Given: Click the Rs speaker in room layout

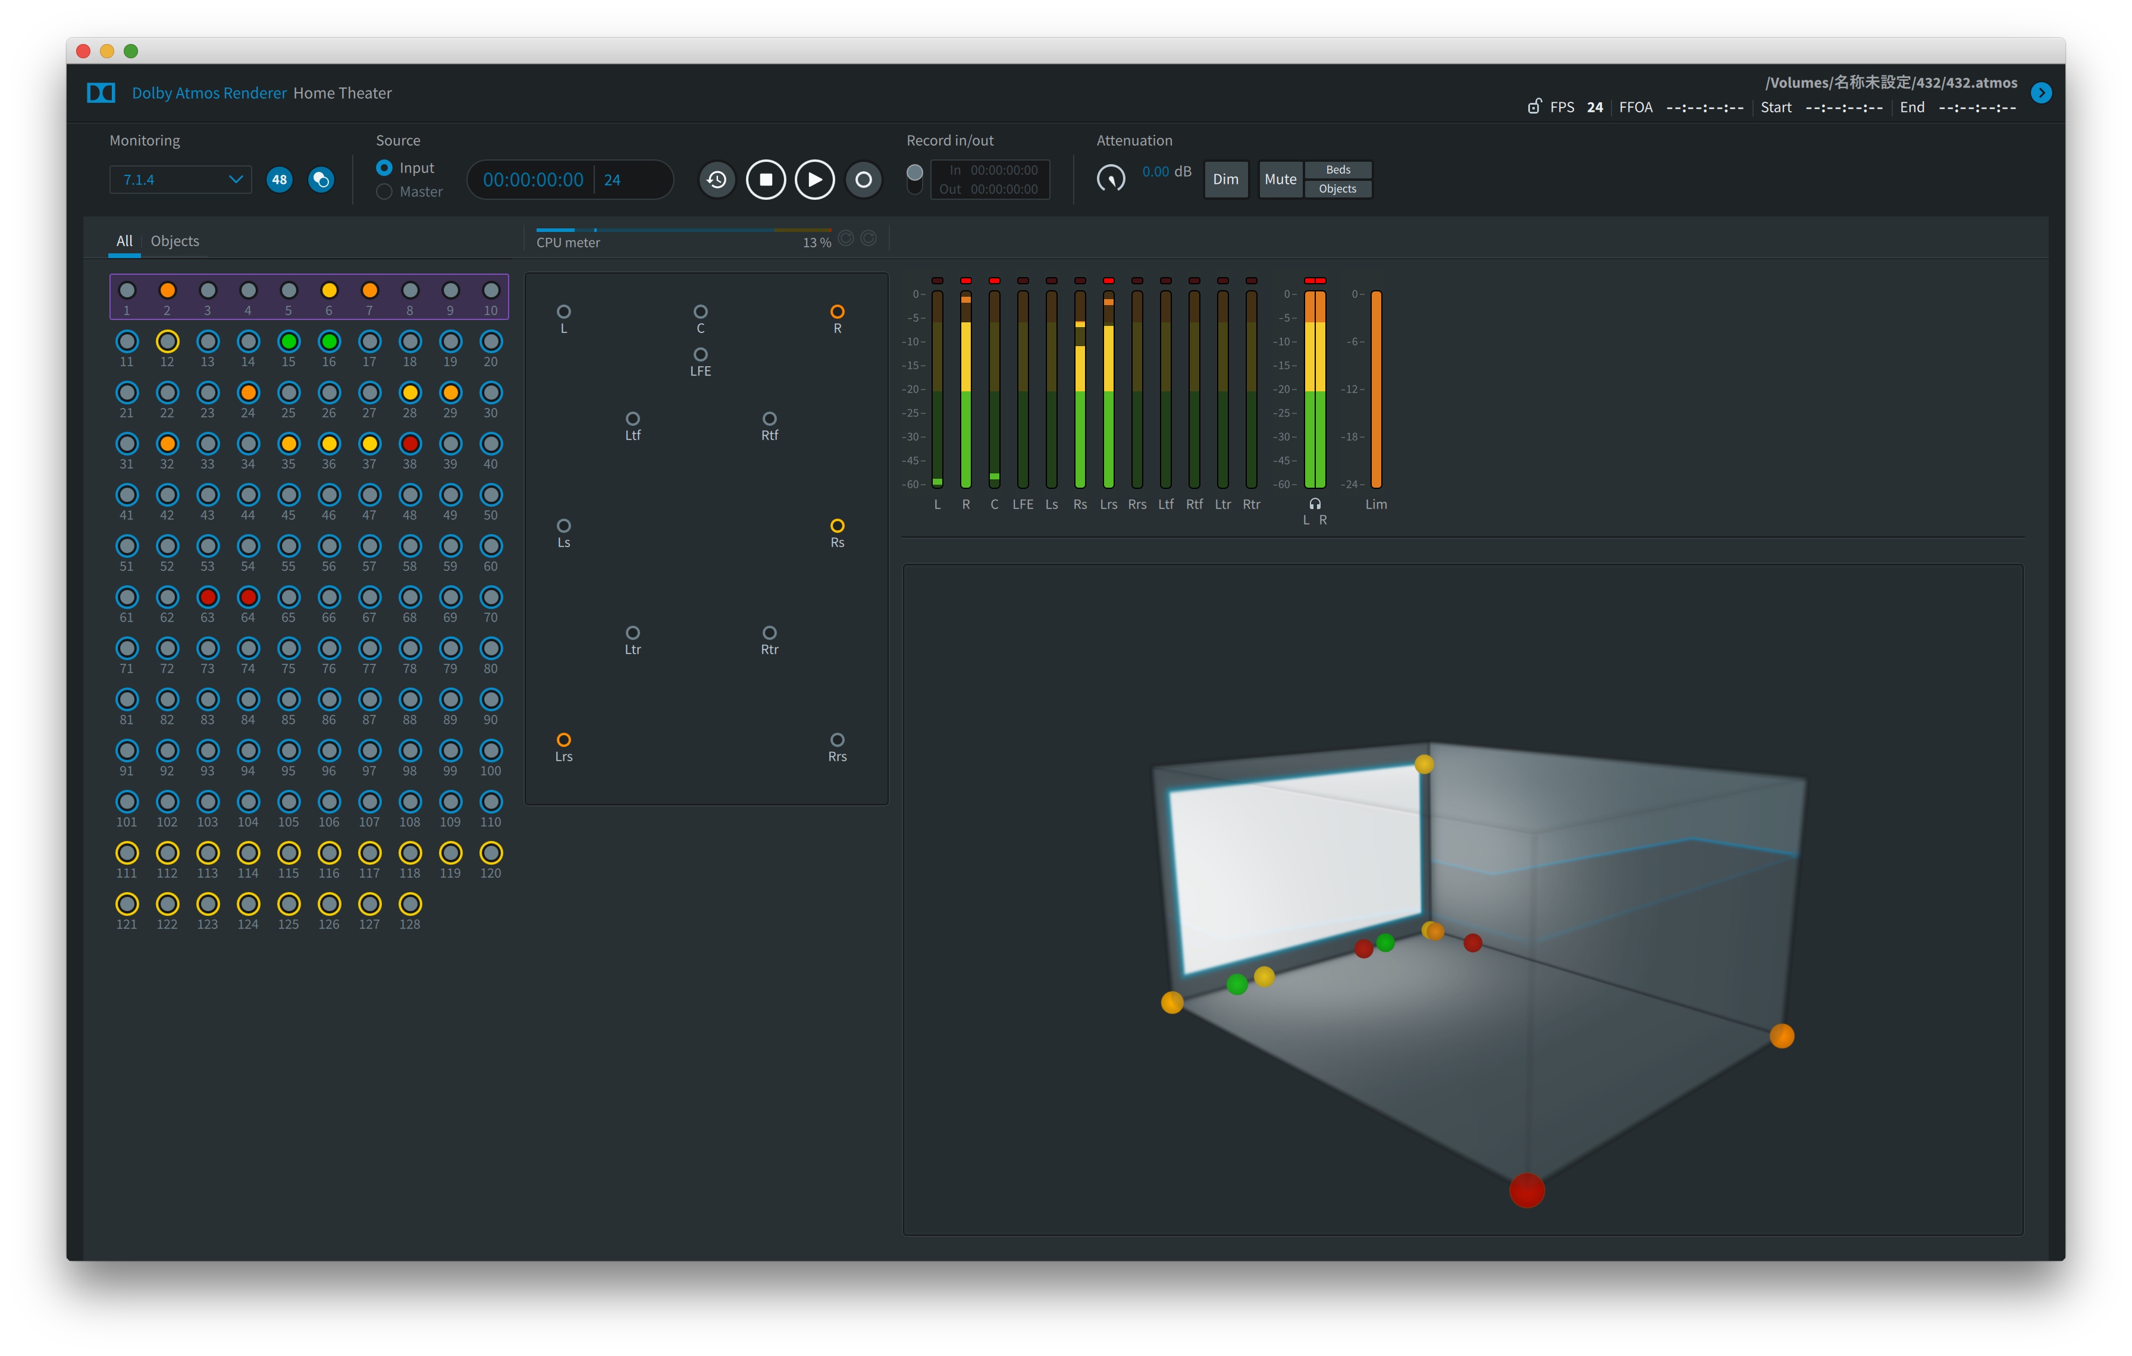Looking at the screenshot, I should [x=838, y=526].
